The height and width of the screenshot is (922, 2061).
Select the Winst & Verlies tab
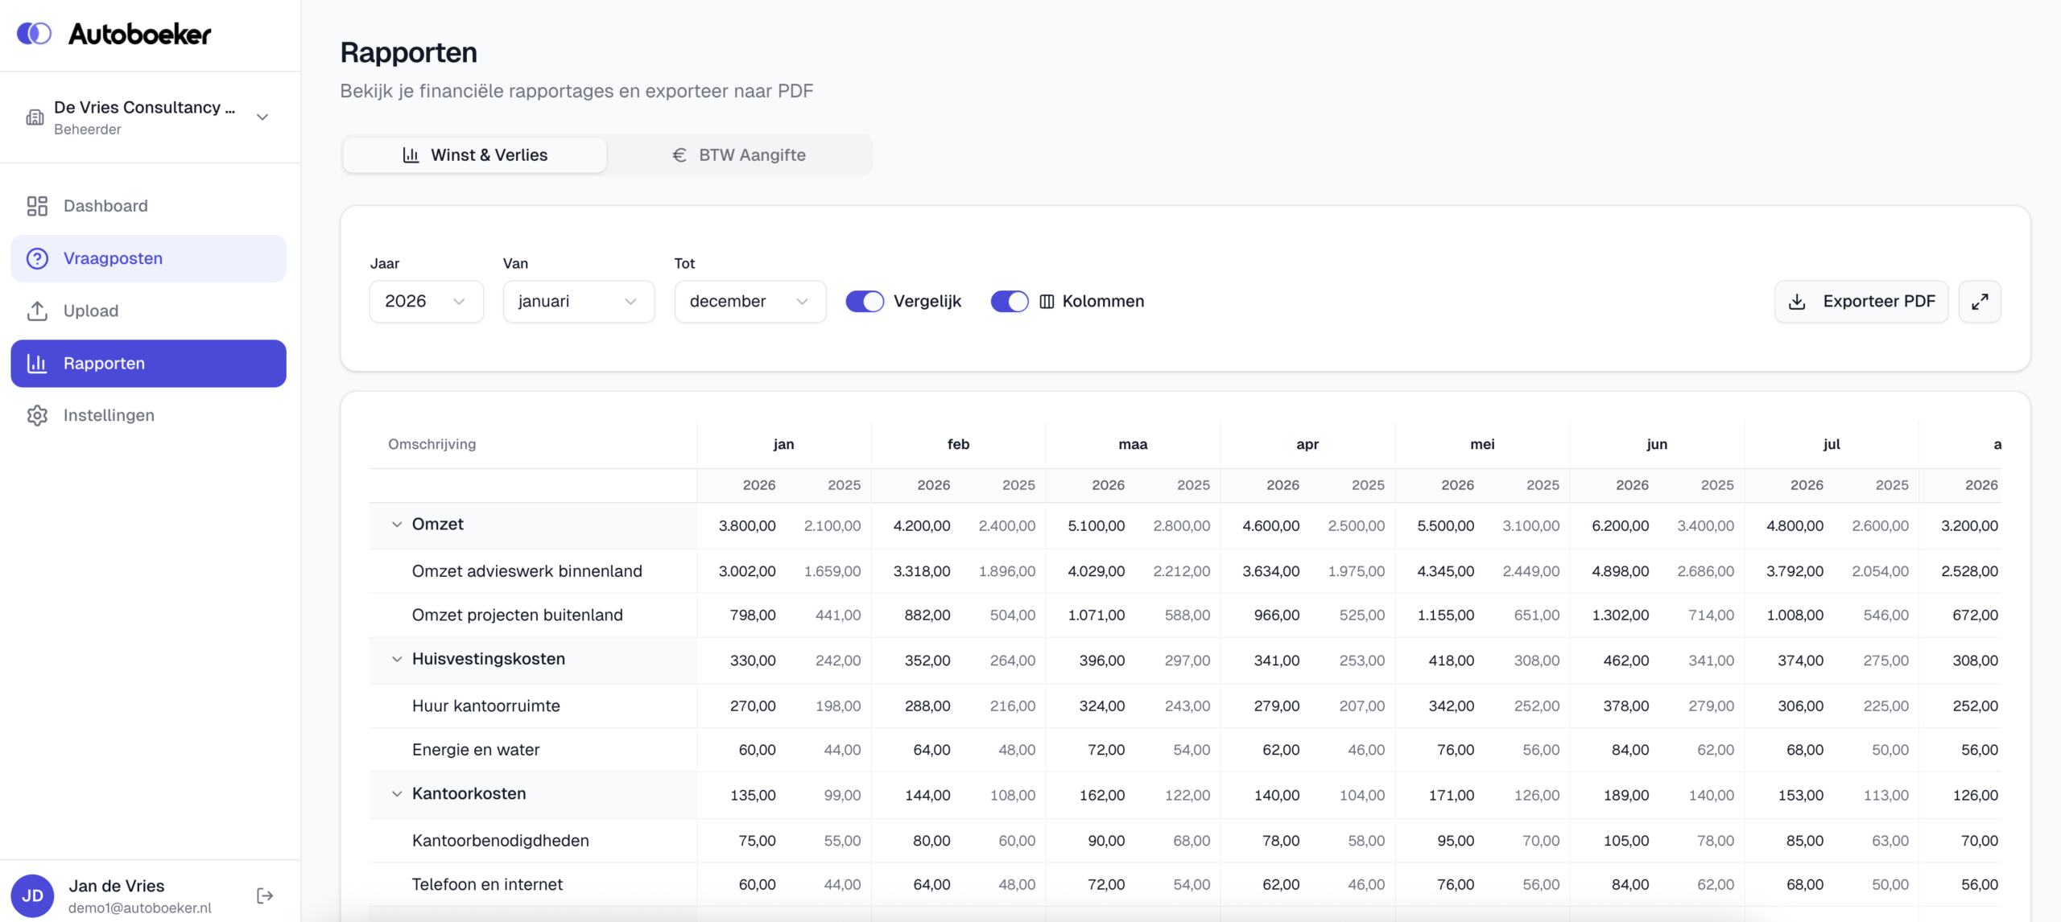pos(475,155)
